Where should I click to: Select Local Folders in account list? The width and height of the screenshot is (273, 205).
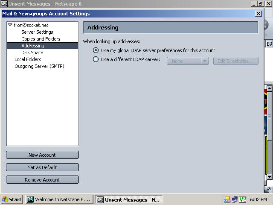[28, 59]
